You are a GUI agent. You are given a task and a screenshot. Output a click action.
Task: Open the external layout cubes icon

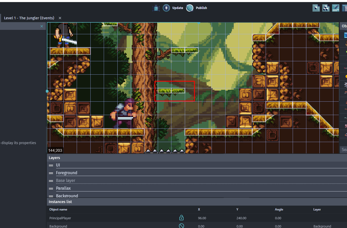tap(326, 8)
